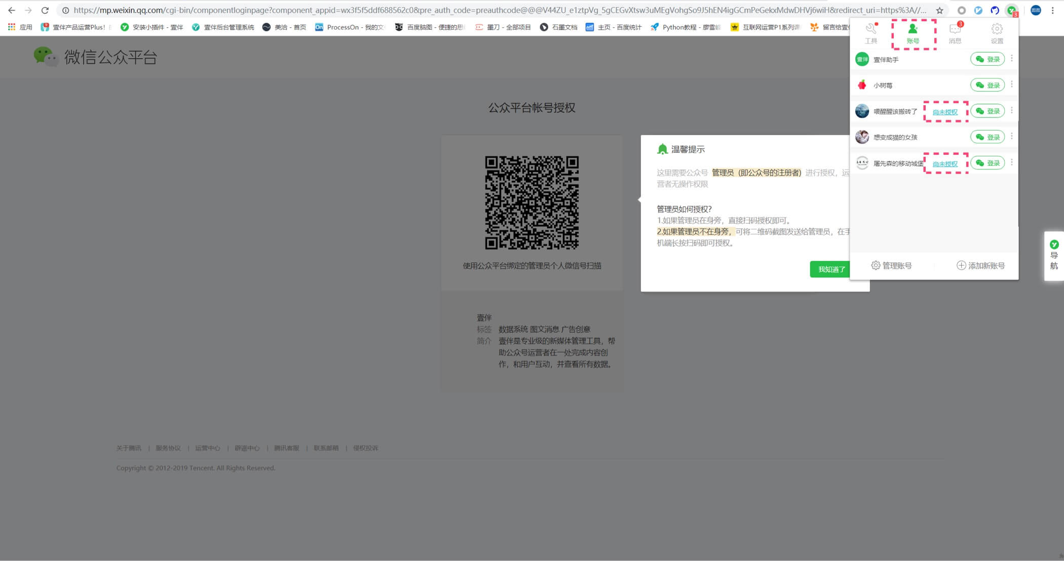The image size is (1064, 561).
Task: Log in to 想变成猫的女孩 account
Action: pos(987,137)
